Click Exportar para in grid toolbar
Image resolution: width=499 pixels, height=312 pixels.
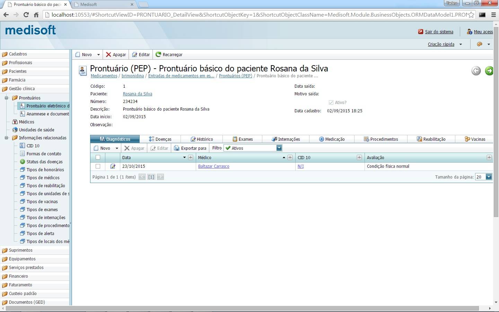190,148
